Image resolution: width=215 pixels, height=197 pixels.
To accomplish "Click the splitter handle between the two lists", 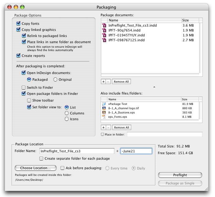I will point(154,87).
